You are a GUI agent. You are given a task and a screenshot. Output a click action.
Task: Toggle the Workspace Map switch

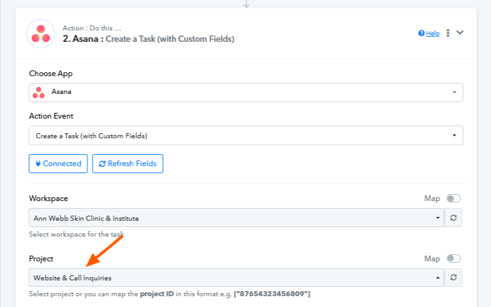pyautogui.click(x=454, y=199)
